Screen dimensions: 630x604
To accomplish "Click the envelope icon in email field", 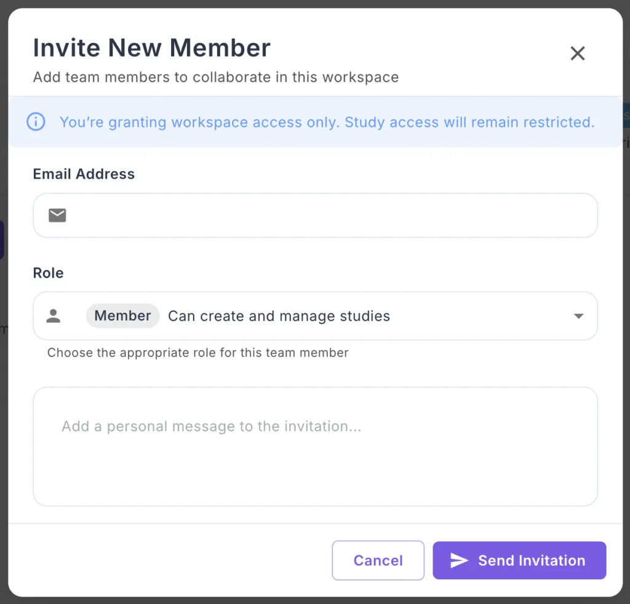I will [x=57, y=215].
